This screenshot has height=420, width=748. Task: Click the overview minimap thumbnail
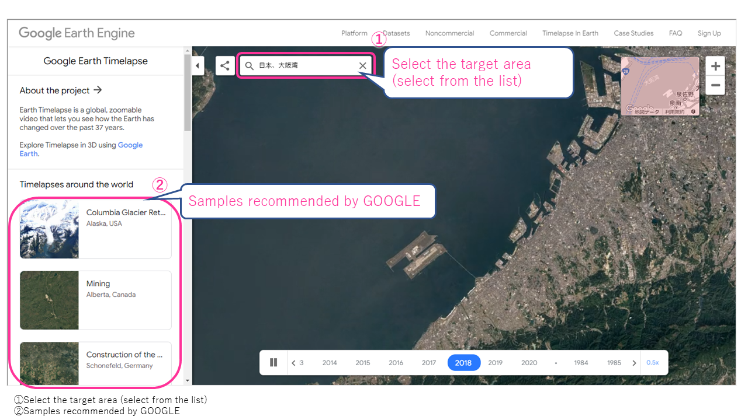click(x=660, y=86)
